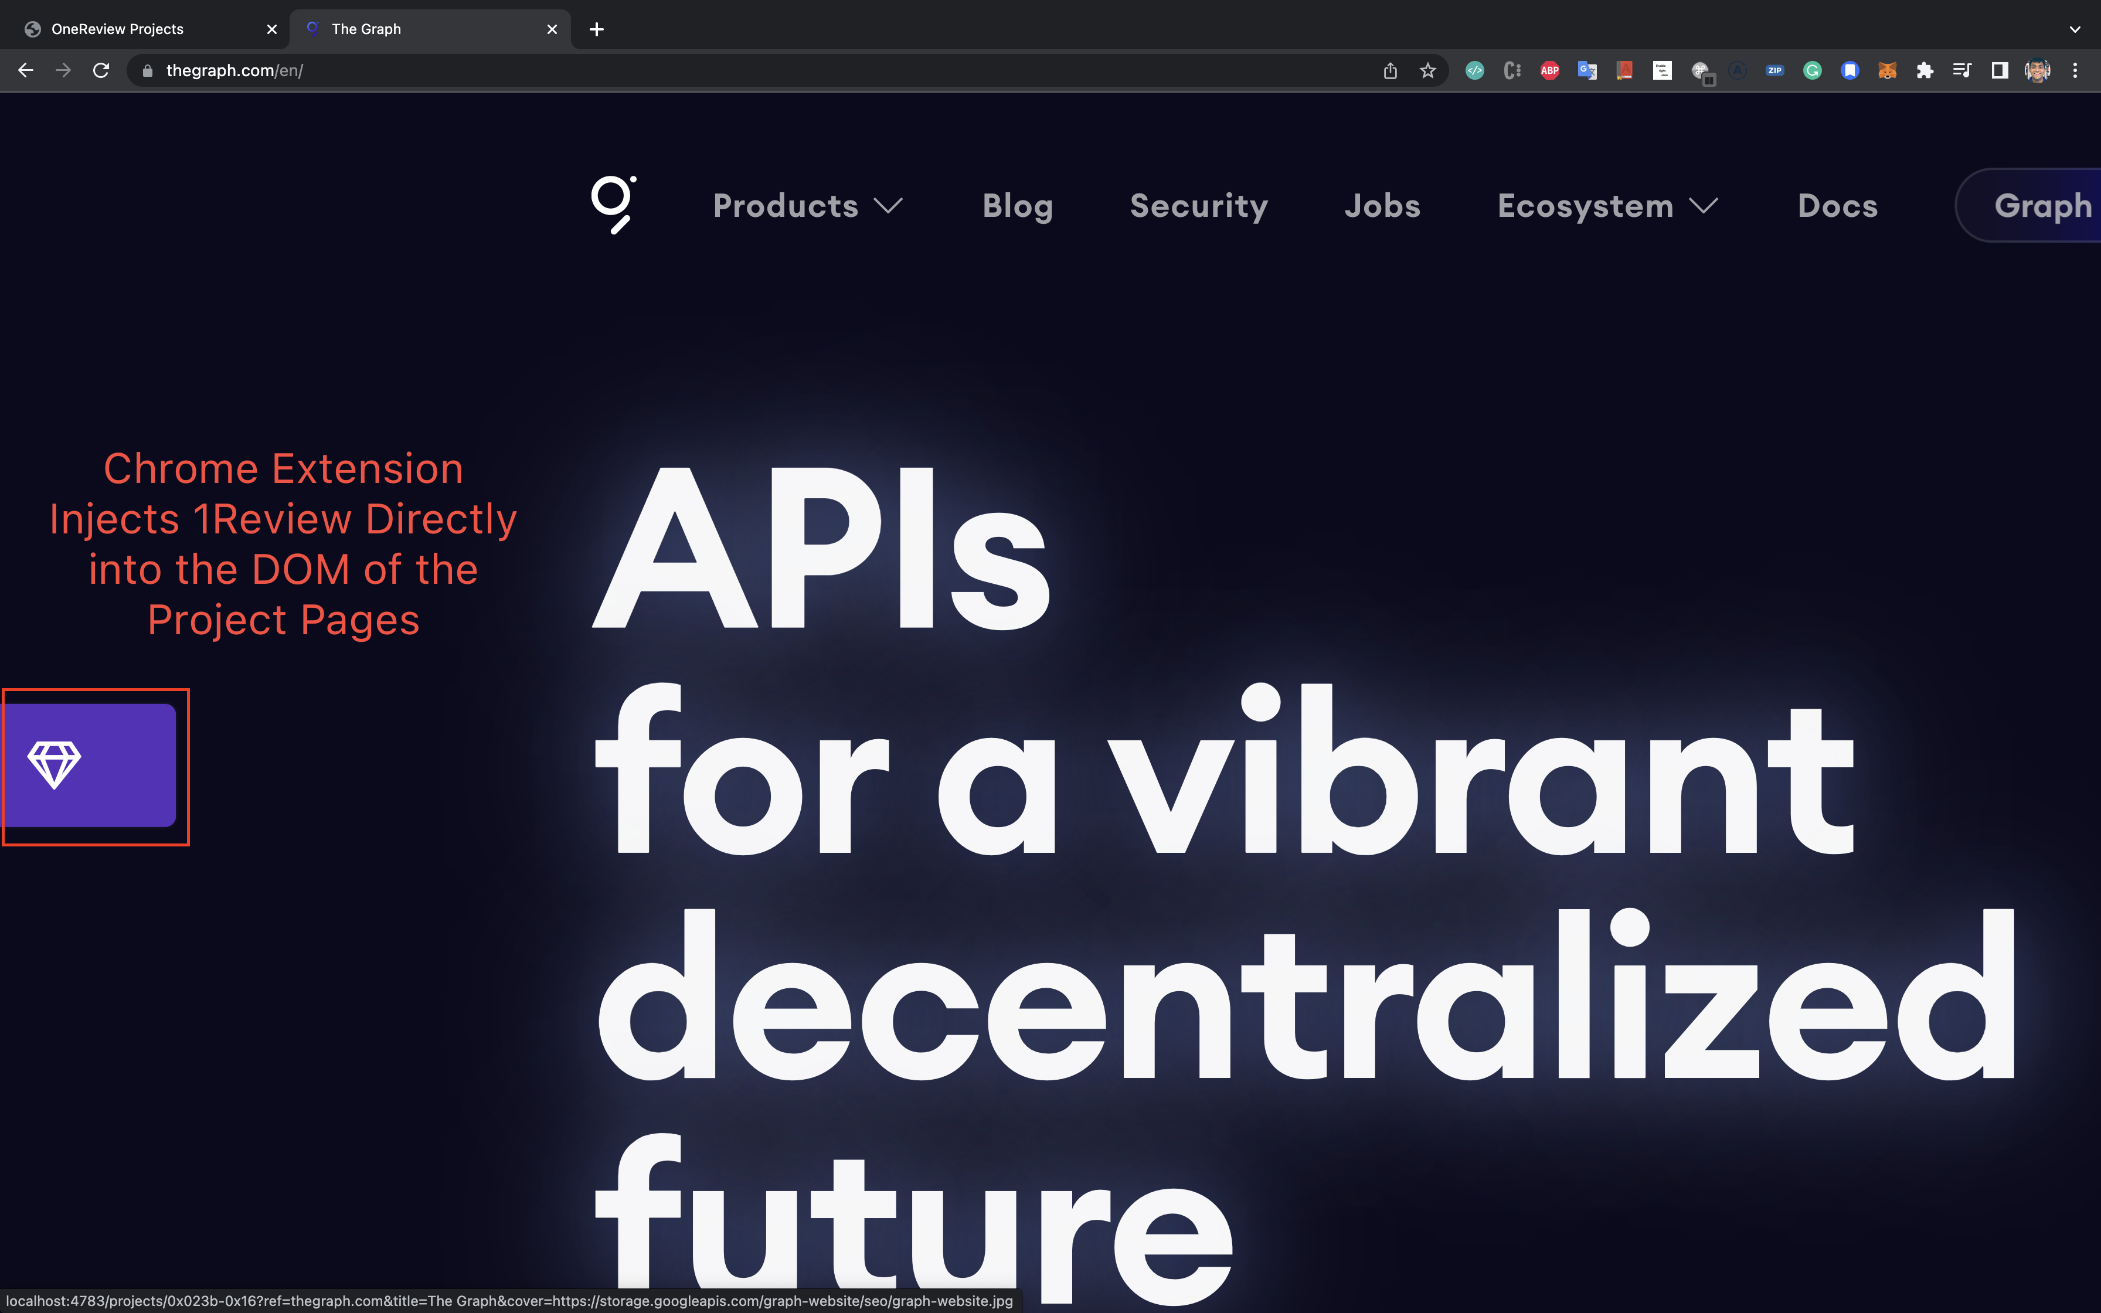Open the Extensions puzzle piece menu
The height and width of the screenshot is (1313, 2101).
point(1925,70)
